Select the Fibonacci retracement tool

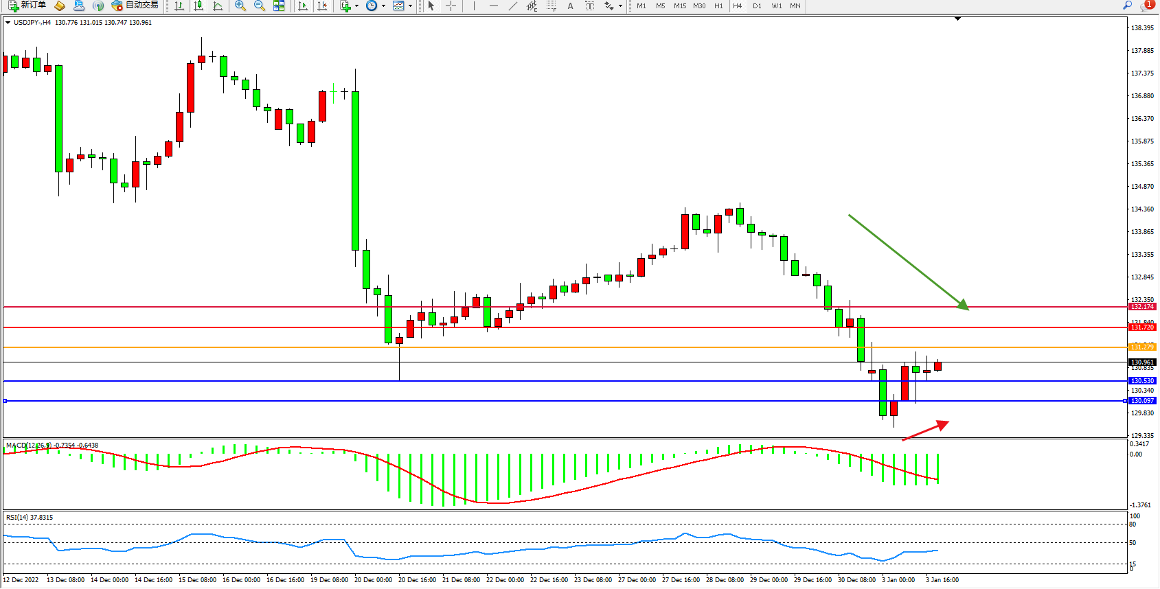(551, 5)
